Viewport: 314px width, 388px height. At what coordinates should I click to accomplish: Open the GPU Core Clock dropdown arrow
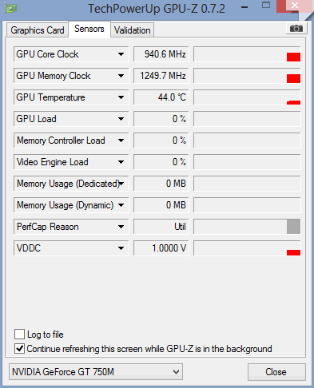(121, 54)
